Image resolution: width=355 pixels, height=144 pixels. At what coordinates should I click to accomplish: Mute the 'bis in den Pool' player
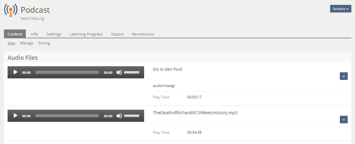pos(119,72)
